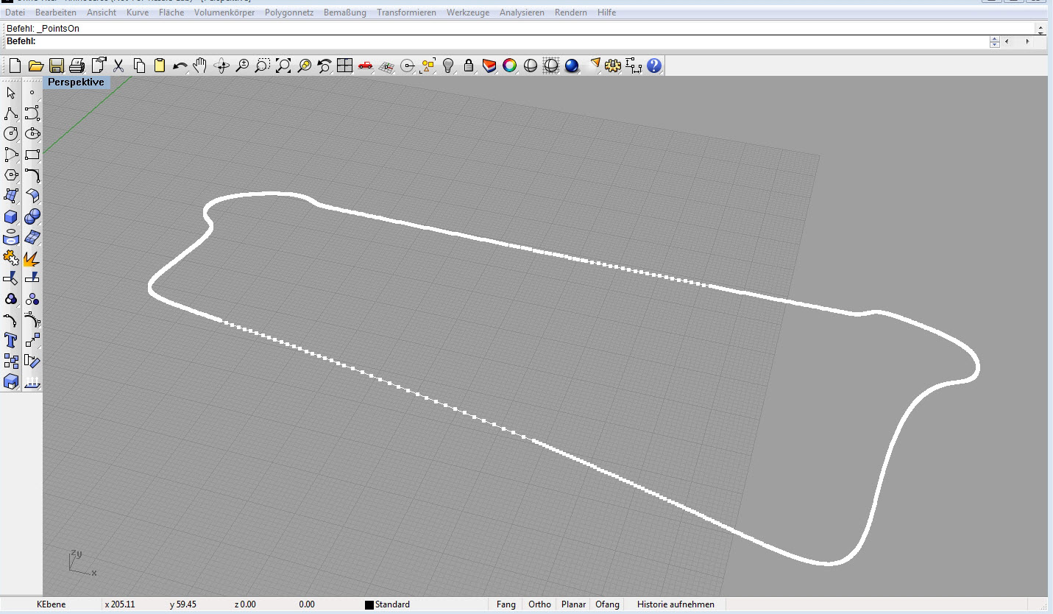Viewport: 1053px width, 614px height.
Task: Click the KEbene coordinate system label
Action: pos(51,604)
